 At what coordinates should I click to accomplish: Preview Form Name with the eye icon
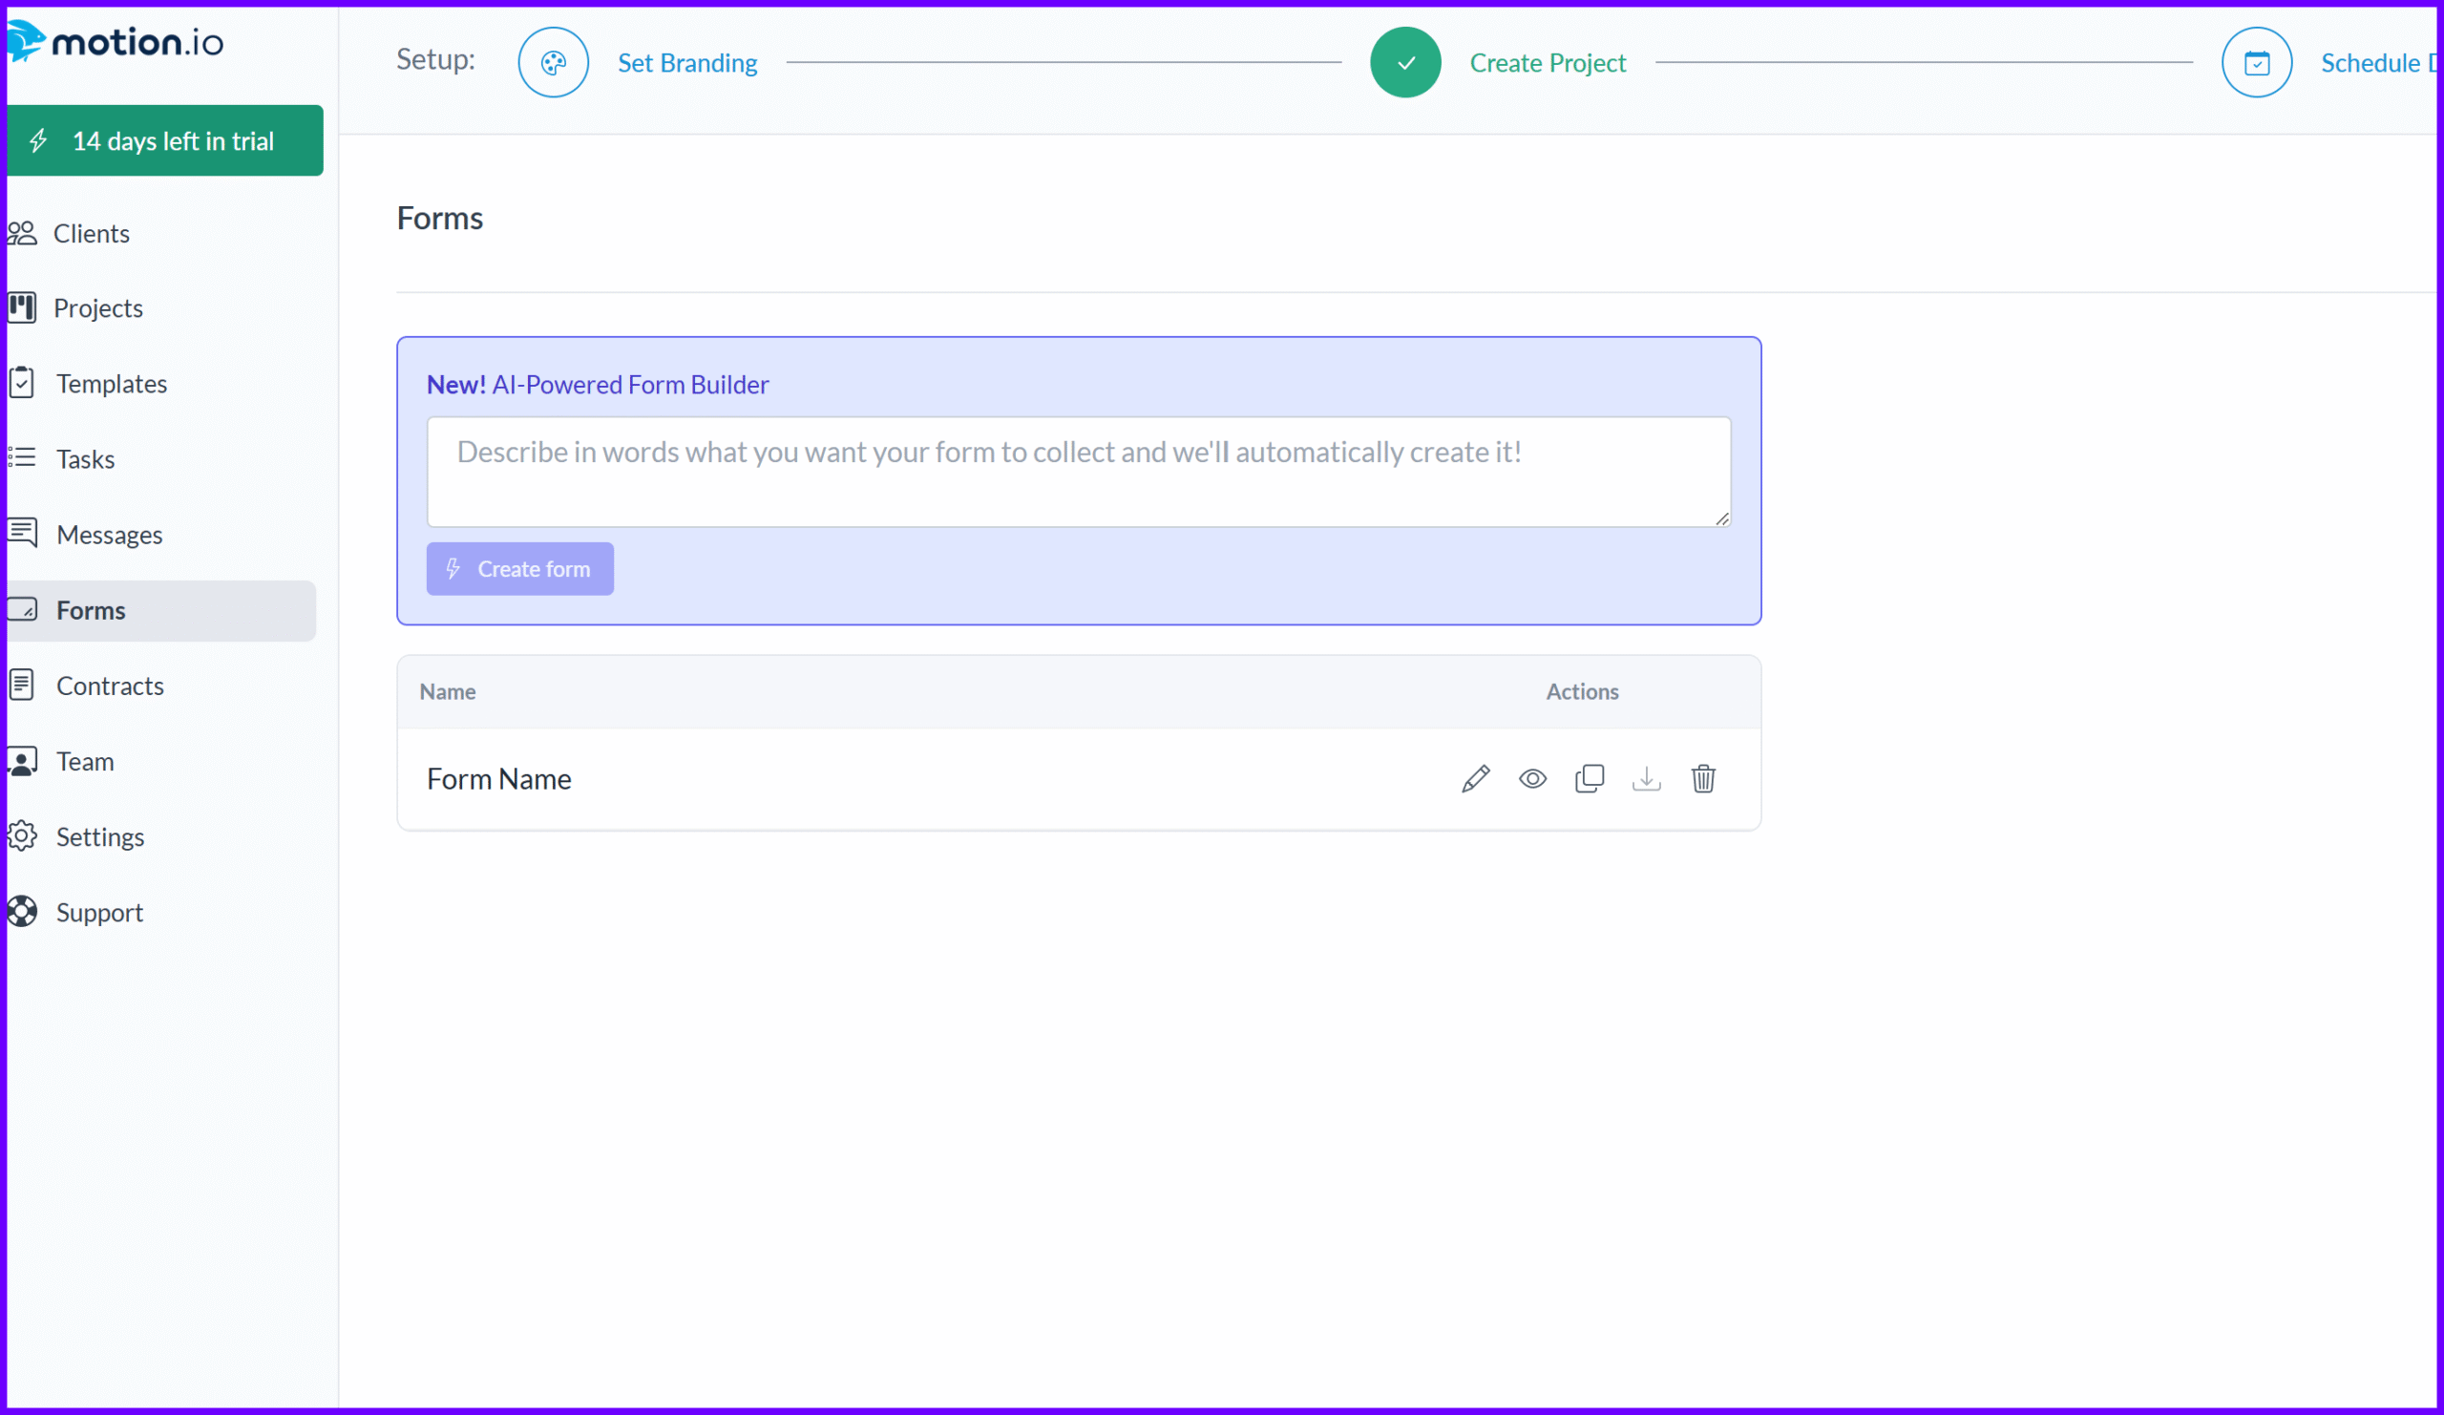1532,778
